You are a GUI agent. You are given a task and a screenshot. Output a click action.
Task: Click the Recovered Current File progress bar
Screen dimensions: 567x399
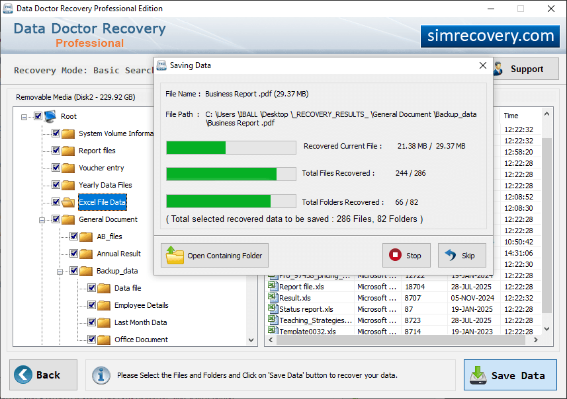[231, 148]
